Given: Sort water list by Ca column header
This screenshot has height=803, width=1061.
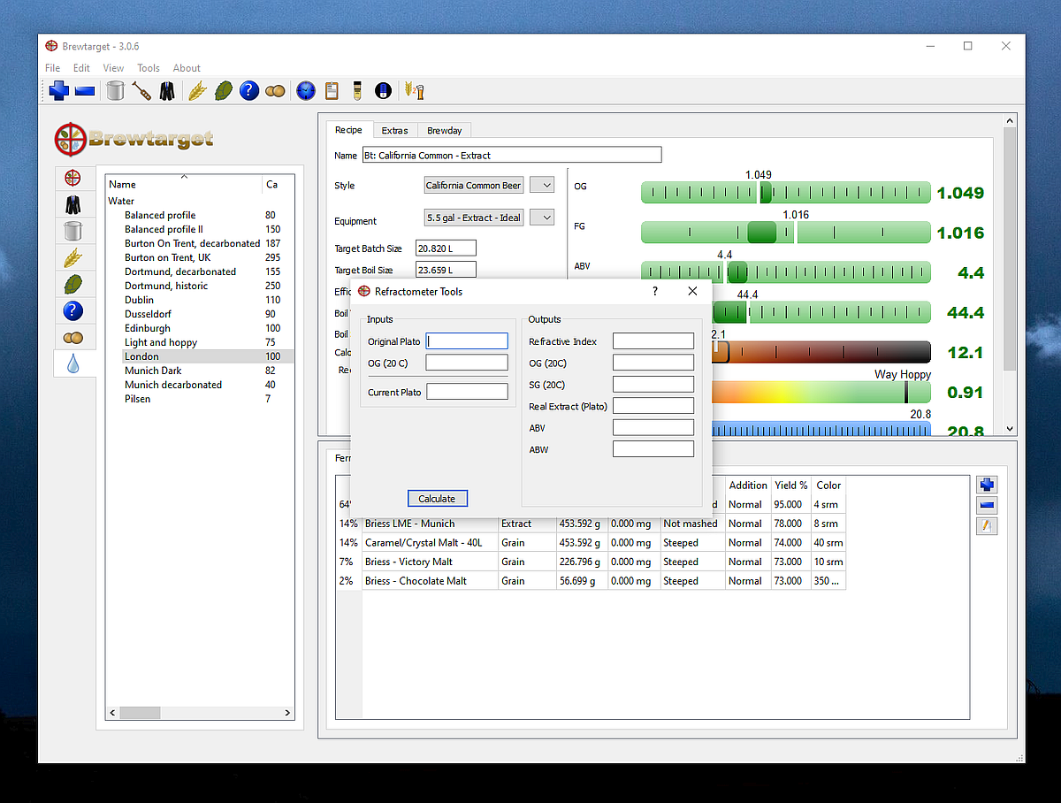Looking at the screenshot, I should coord(279,184).
